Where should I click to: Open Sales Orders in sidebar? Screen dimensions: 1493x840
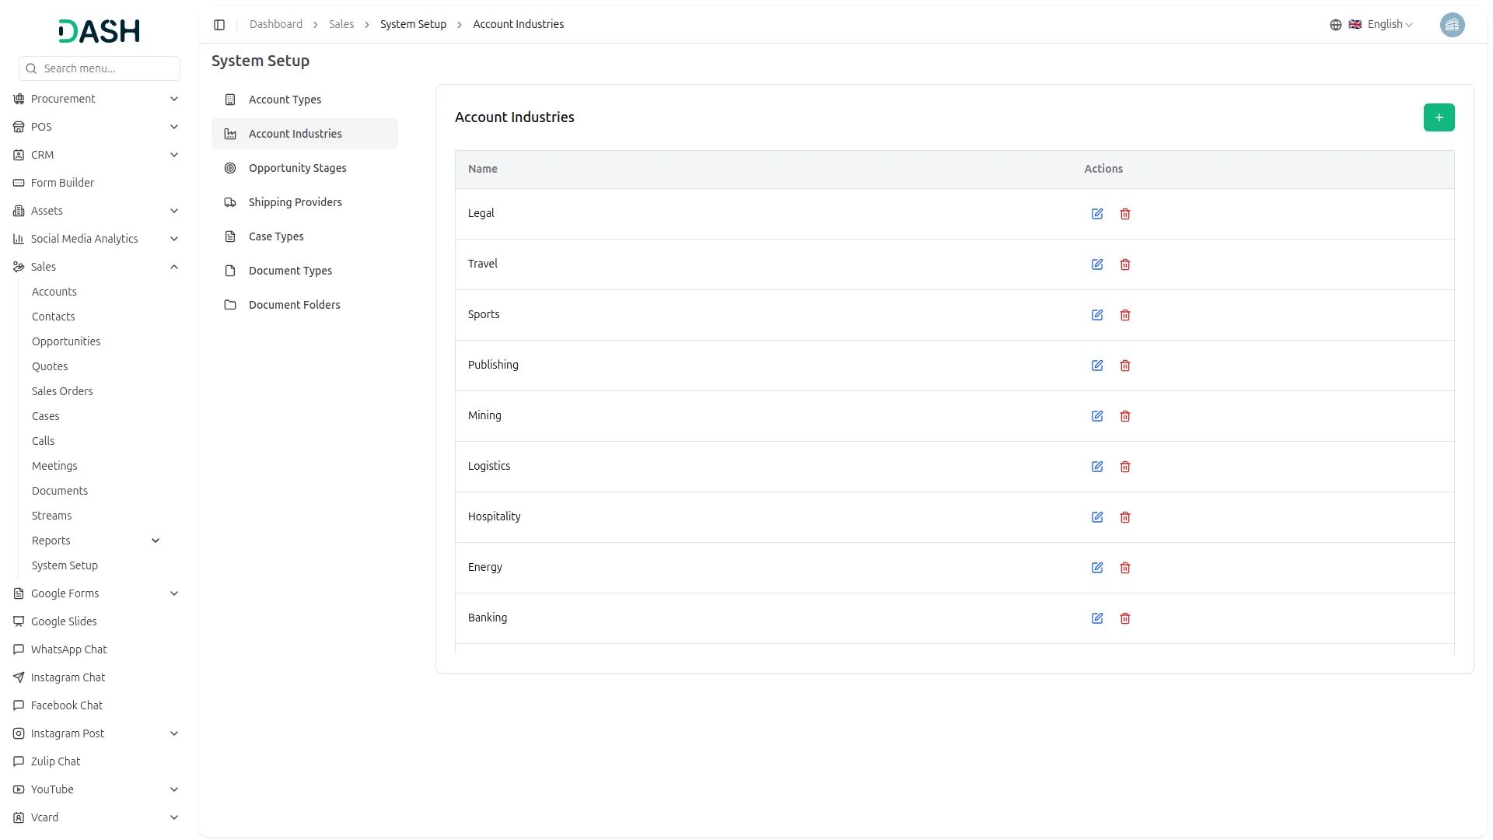point(62,391)
